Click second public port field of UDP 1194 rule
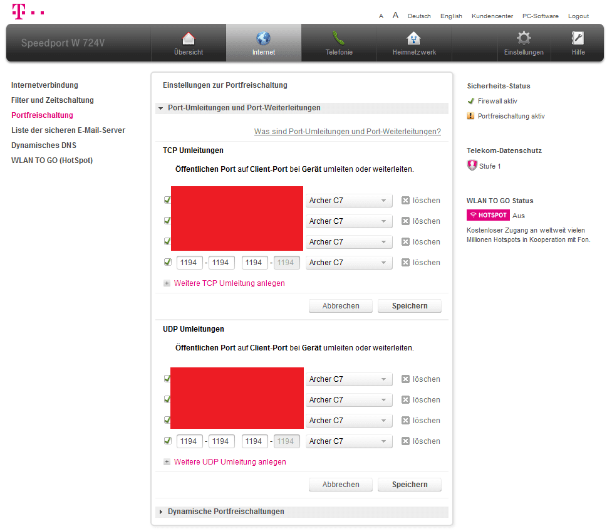612x531 pixels. coord(222,441)
